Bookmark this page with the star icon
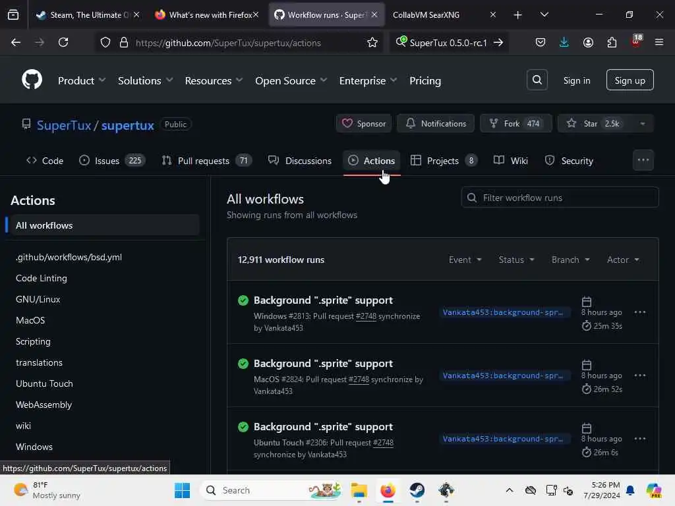675x506 pixels. pos(372,42)
